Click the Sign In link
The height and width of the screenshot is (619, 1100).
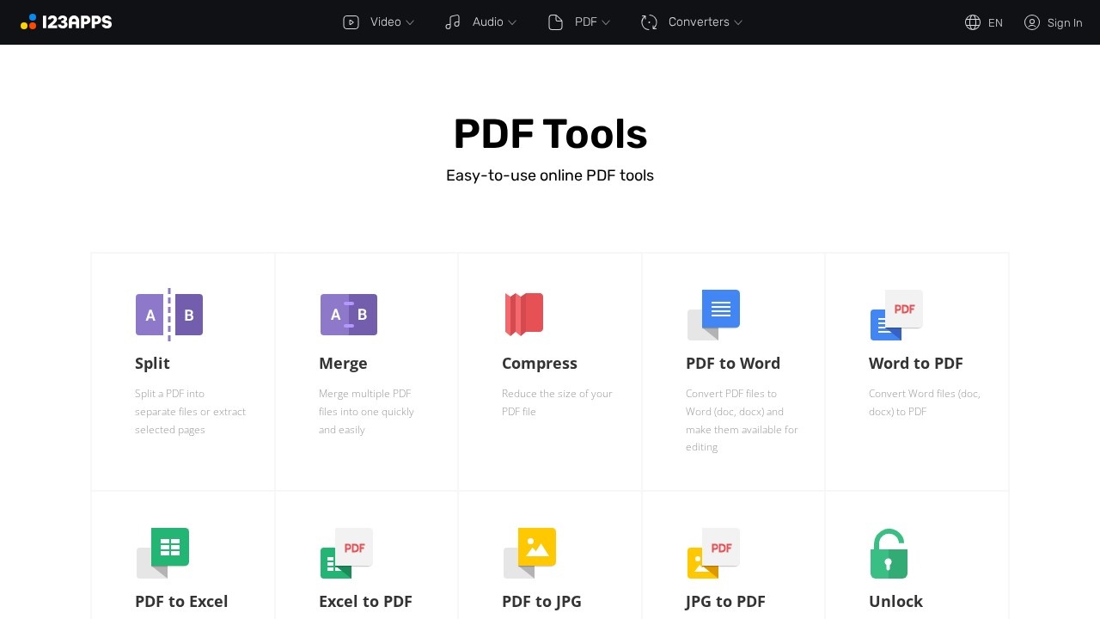coord(1065,23)
